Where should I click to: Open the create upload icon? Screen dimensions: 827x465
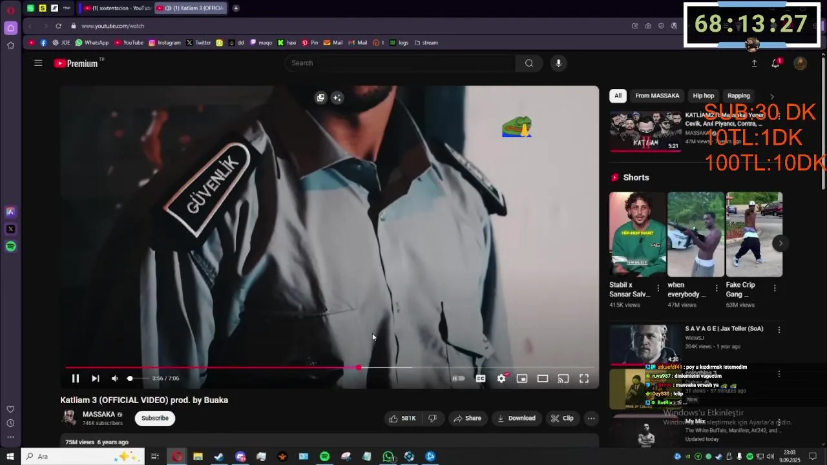point(754,63)
